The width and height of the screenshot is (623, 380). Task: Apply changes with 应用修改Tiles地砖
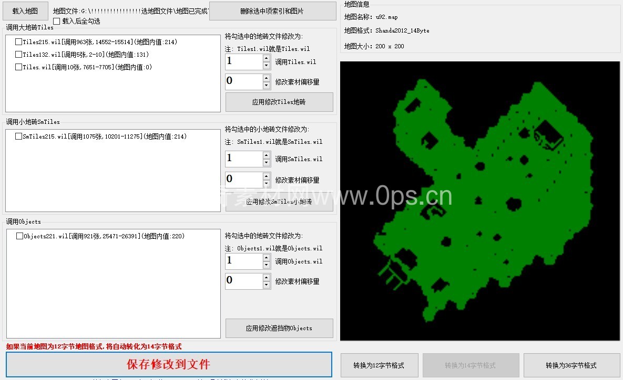point(279,102)
